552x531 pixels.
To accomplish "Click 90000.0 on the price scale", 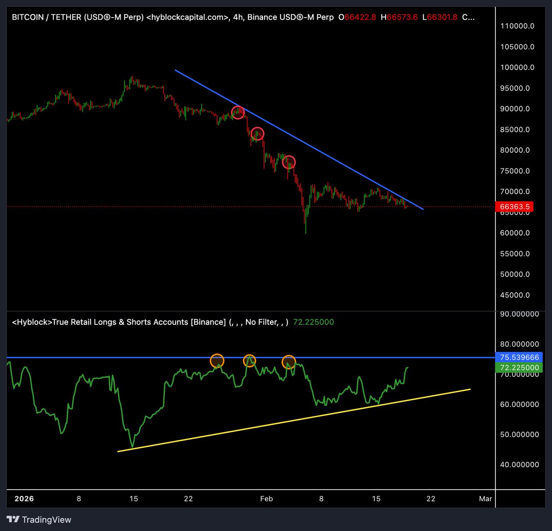I will (515, 109).
